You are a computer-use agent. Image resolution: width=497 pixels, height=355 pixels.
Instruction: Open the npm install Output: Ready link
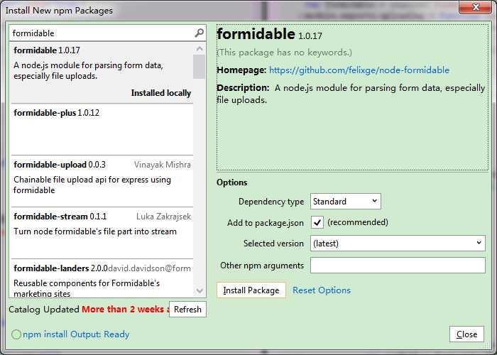pos(76,334)
